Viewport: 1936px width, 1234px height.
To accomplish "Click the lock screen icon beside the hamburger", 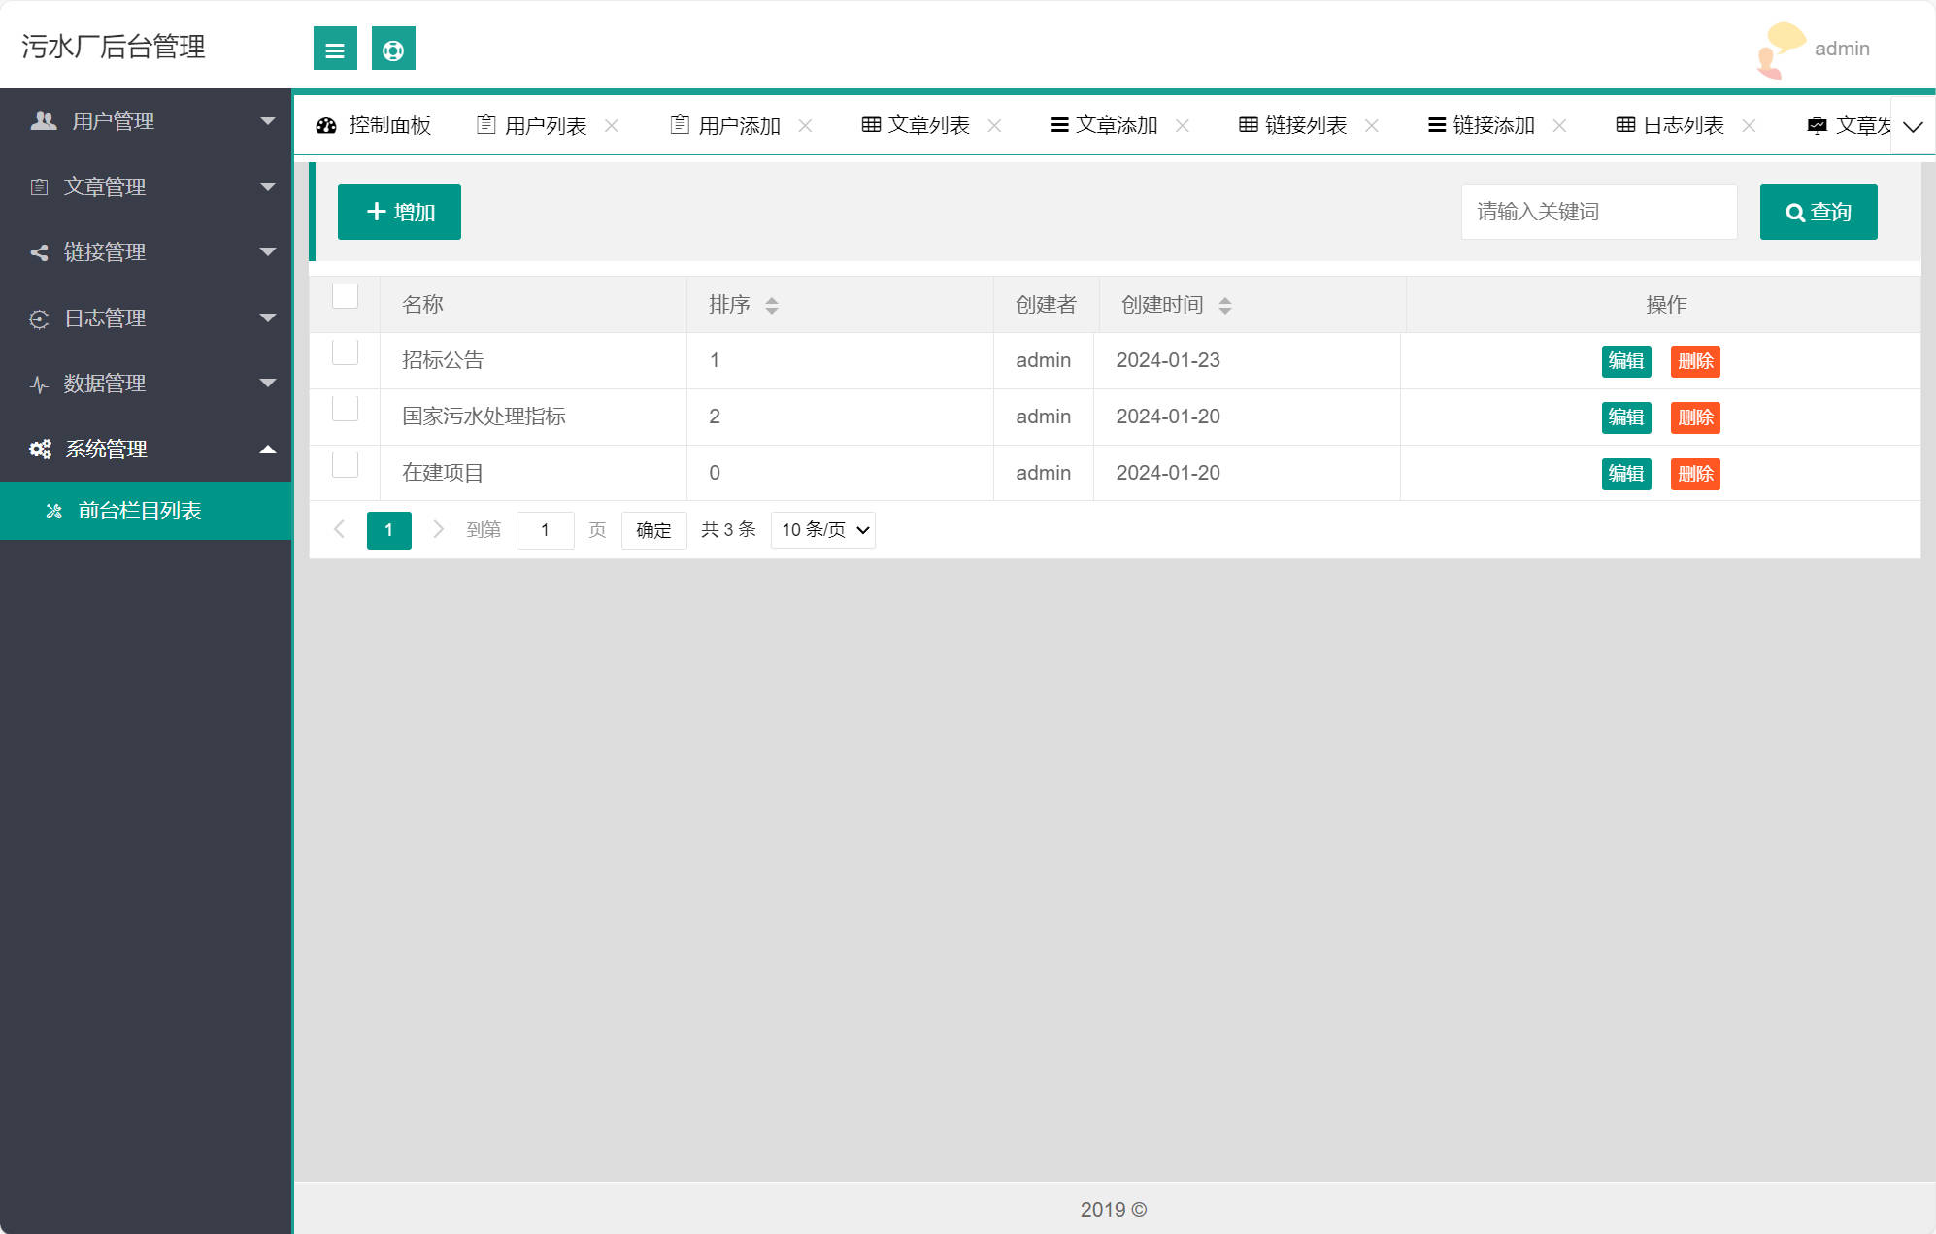I will 392,48.
